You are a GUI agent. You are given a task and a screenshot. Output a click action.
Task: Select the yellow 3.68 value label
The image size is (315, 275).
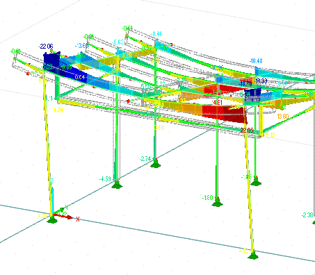[159, 127]
